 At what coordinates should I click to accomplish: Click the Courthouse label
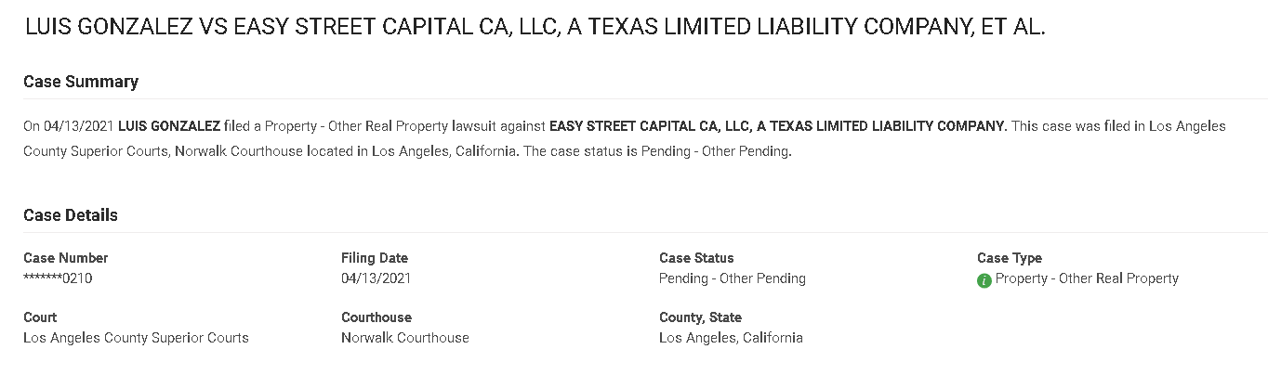tap(376, 317)
